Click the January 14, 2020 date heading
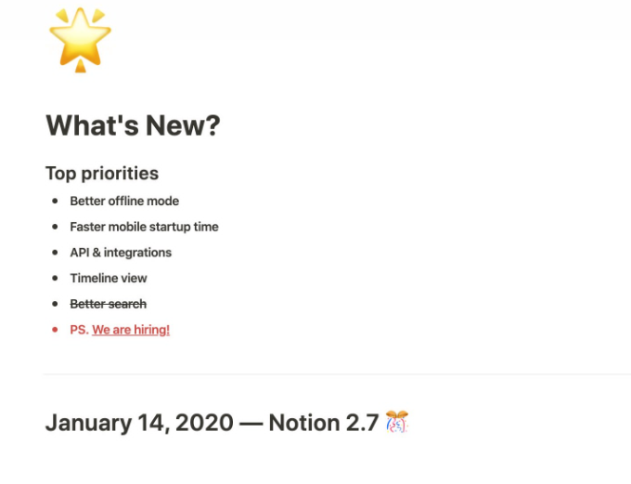The height and width of the screenshot is (484, 631). click(139, 423)
